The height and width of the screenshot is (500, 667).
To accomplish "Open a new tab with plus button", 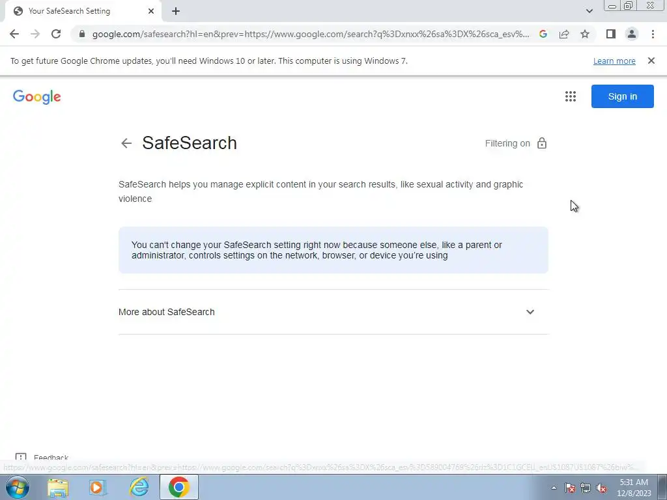I will coord(176,12).
